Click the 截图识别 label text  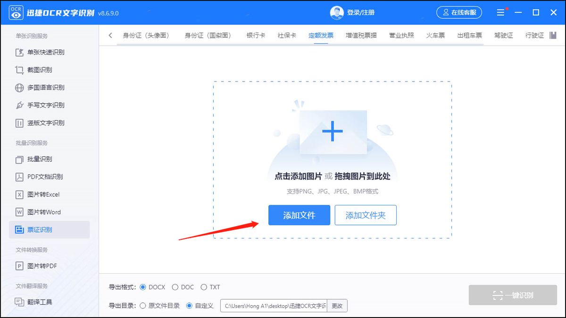40,70
